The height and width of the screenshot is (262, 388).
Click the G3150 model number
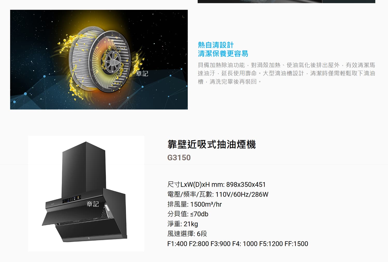tap(179, 158)
